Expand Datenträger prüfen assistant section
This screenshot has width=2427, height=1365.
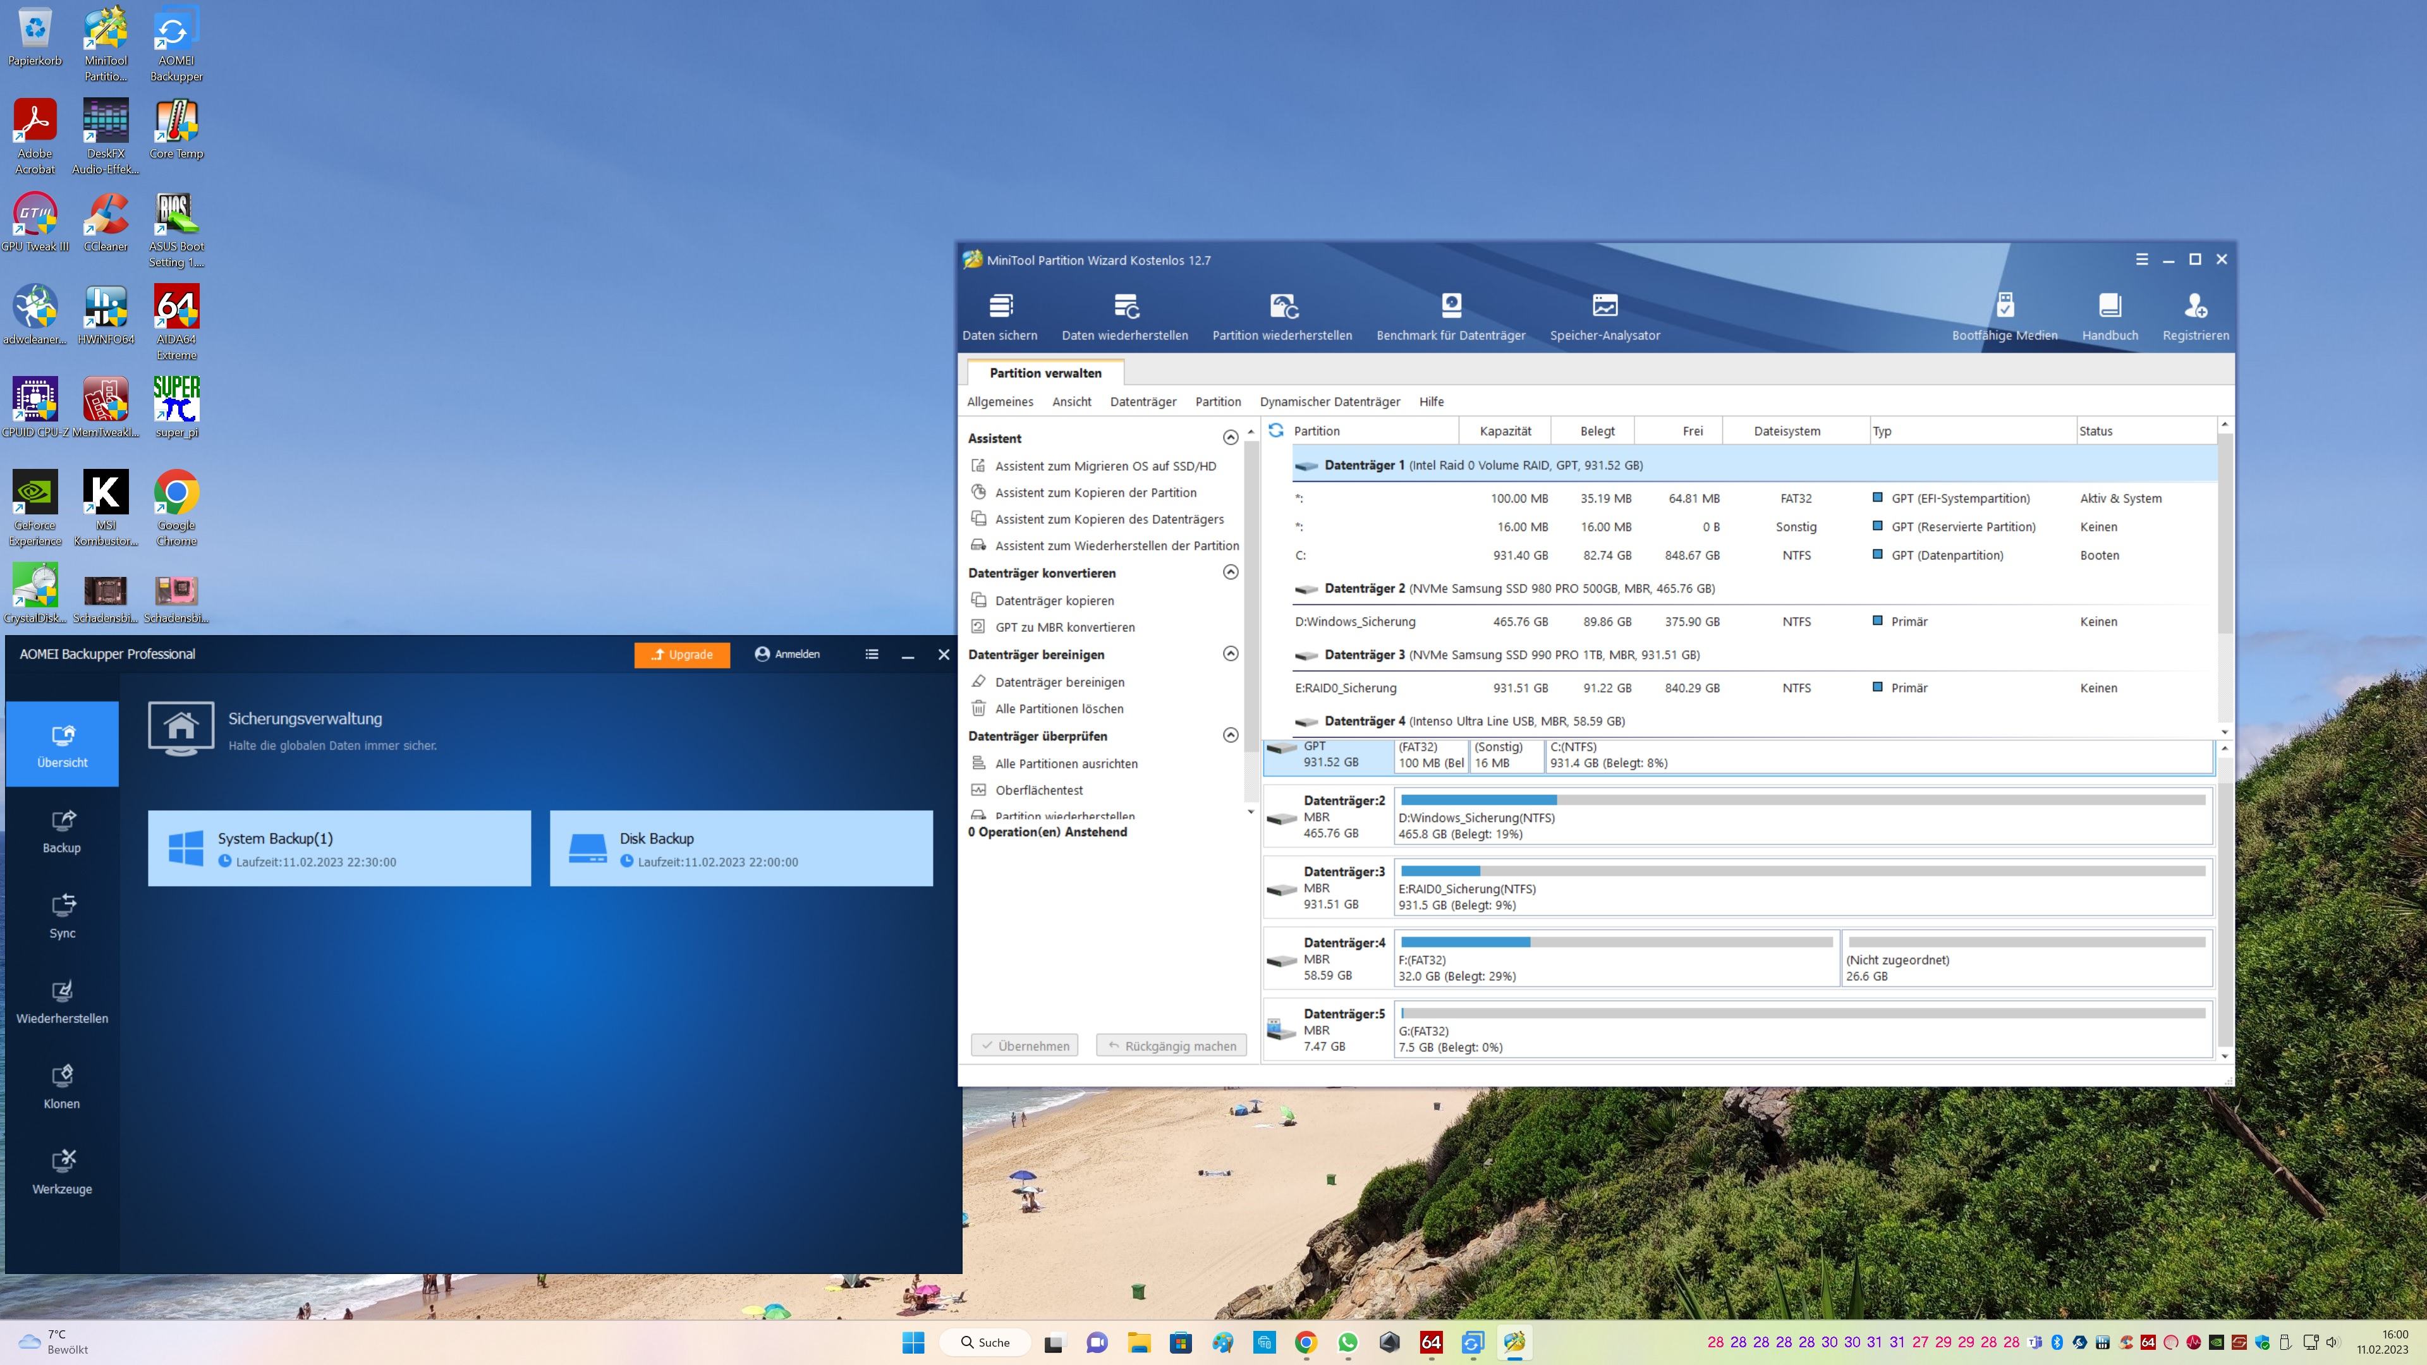(1230, 735)
